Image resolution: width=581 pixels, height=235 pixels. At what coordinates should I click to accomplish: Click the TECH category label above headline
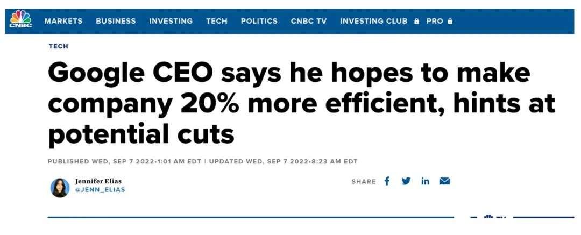coord(59,46)
